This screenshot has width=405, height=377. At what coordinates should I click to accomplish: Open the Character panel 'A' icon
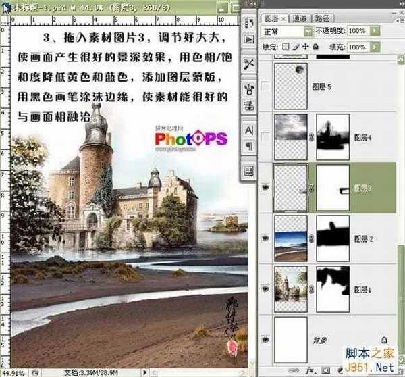[248, 129]
